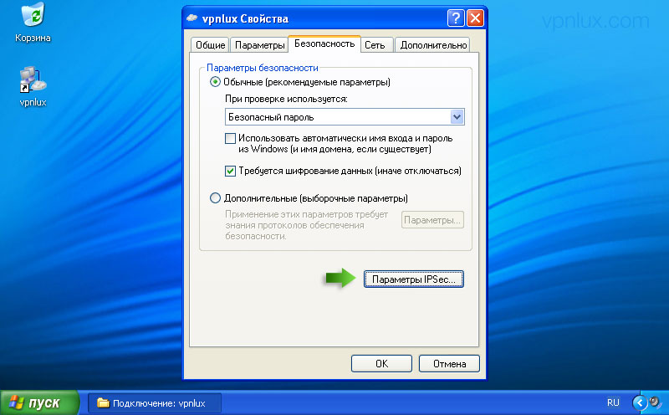Click the Отмена button

tap(449, 364)
